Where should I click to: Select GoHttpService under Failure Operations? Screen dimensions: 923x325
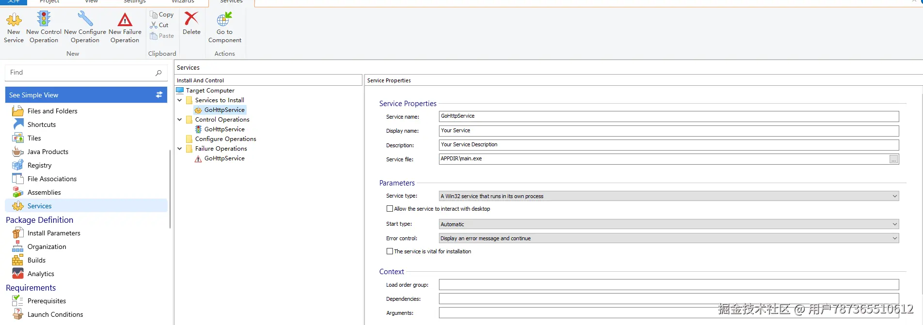pyautogui.click(x=224, y=158)
